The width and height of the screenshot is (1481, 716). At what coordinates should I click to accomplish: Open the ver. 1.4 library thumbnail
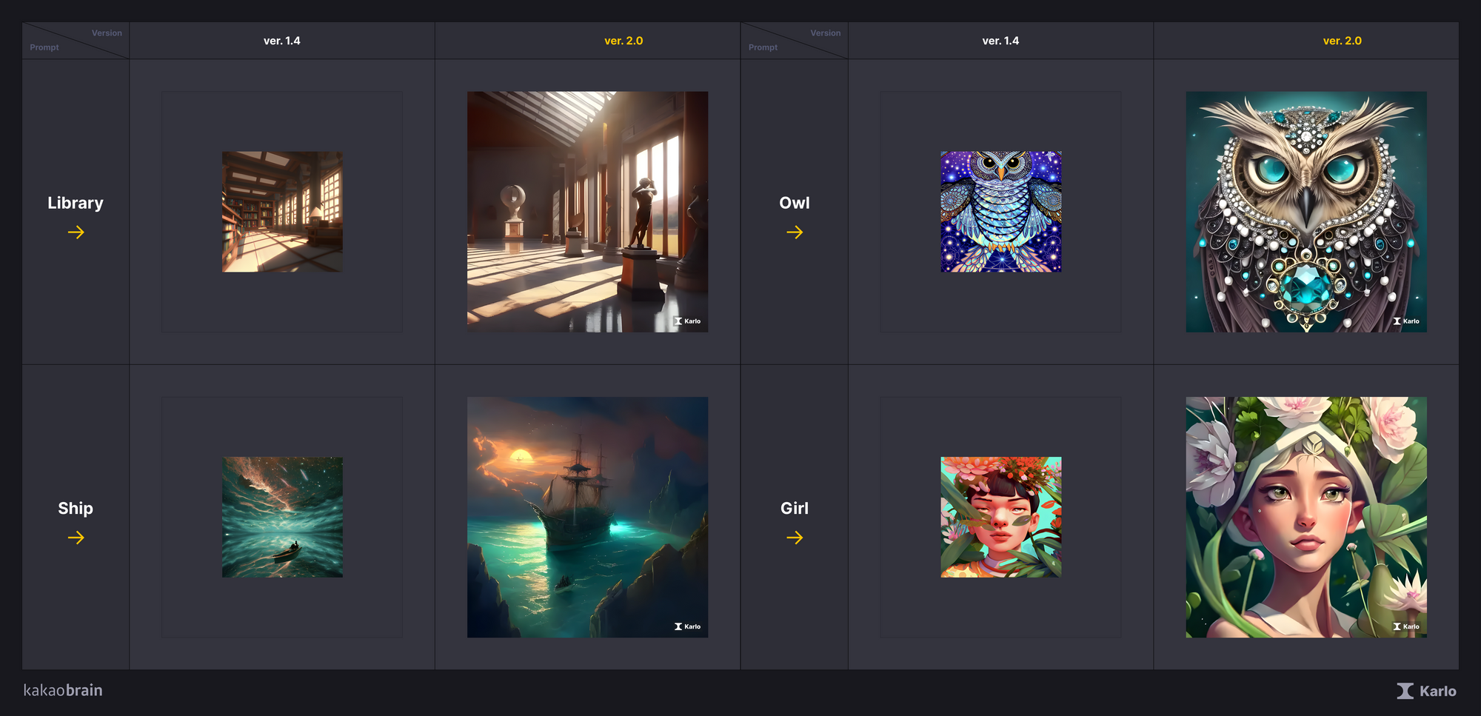(281, 212)
